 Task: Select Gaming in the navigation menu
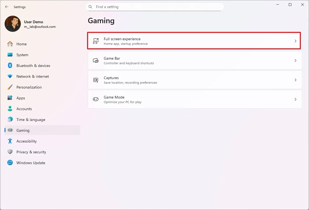click(x=23, y=130)
